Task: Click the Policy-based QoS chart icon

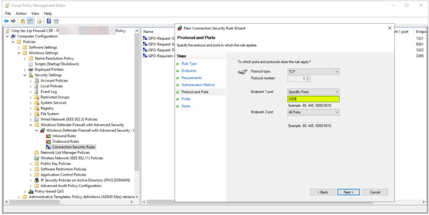Action: (31, 191)
